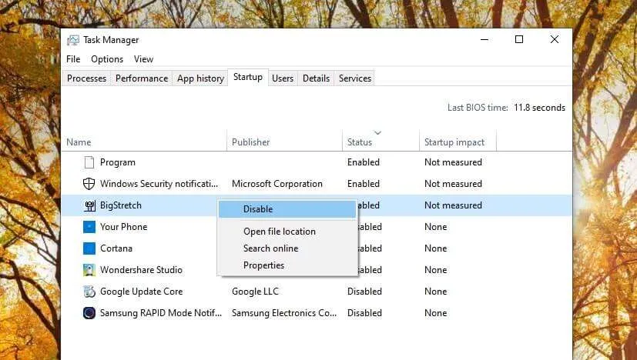
Task: Open the View menu
Action: point(143,59)
